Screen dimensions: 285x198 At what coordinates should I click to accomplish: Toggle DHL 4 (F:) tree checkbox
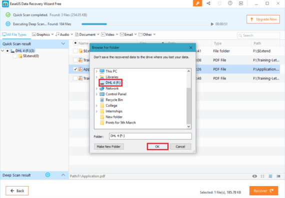coord(7,51)
